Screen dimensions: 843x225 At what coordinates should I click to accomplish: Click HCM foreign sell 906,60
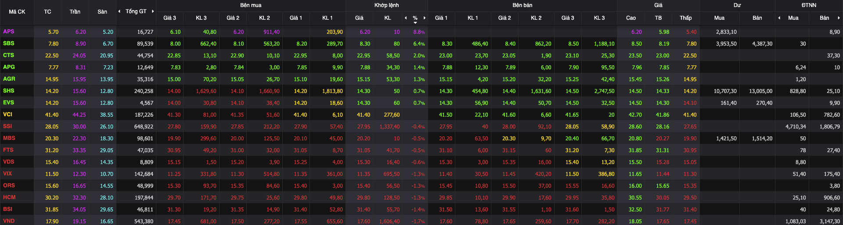click(832, 198)
